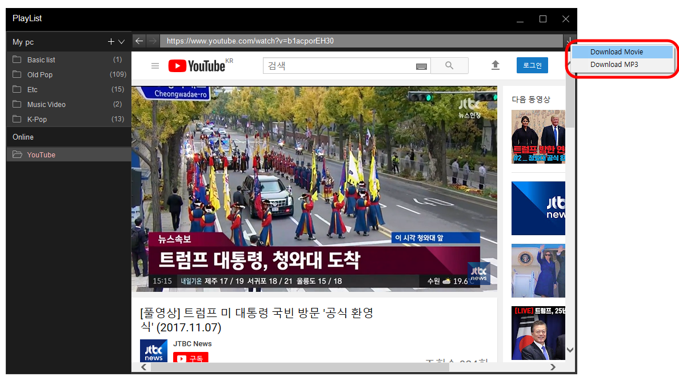Click the main video player frame
This screenshot has height=388, width=679.
(314, 189)
